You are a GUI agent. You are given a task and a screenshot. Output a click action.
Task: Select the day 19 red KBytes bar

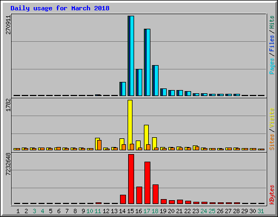(163, 202)
